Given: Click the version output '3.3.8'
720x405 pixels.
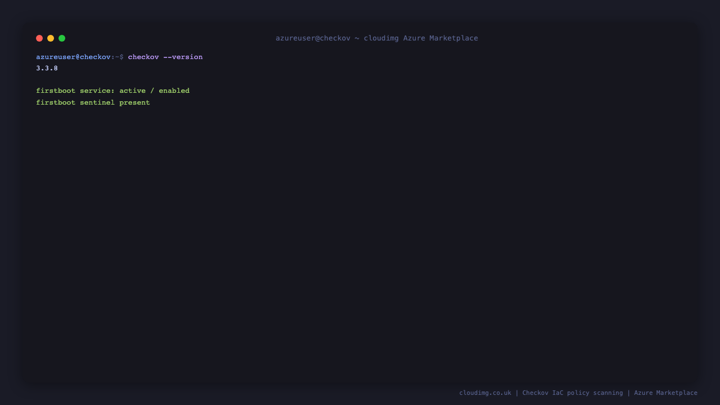Looking at the screenshot, I should [x=47, y=68].
